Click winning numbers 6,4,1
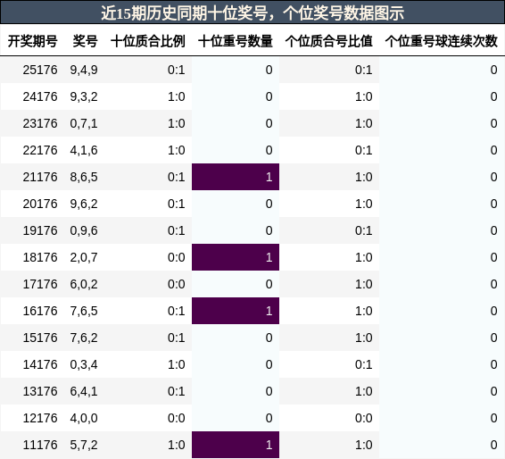Screen dimensions: 505x459 point(84,391)
